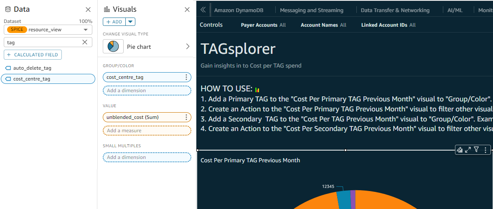Image resolution: width=493 pixels, height=209 pixels.
Task: Open the options menu for the cost_centre_tag pill
Action: 186,77
